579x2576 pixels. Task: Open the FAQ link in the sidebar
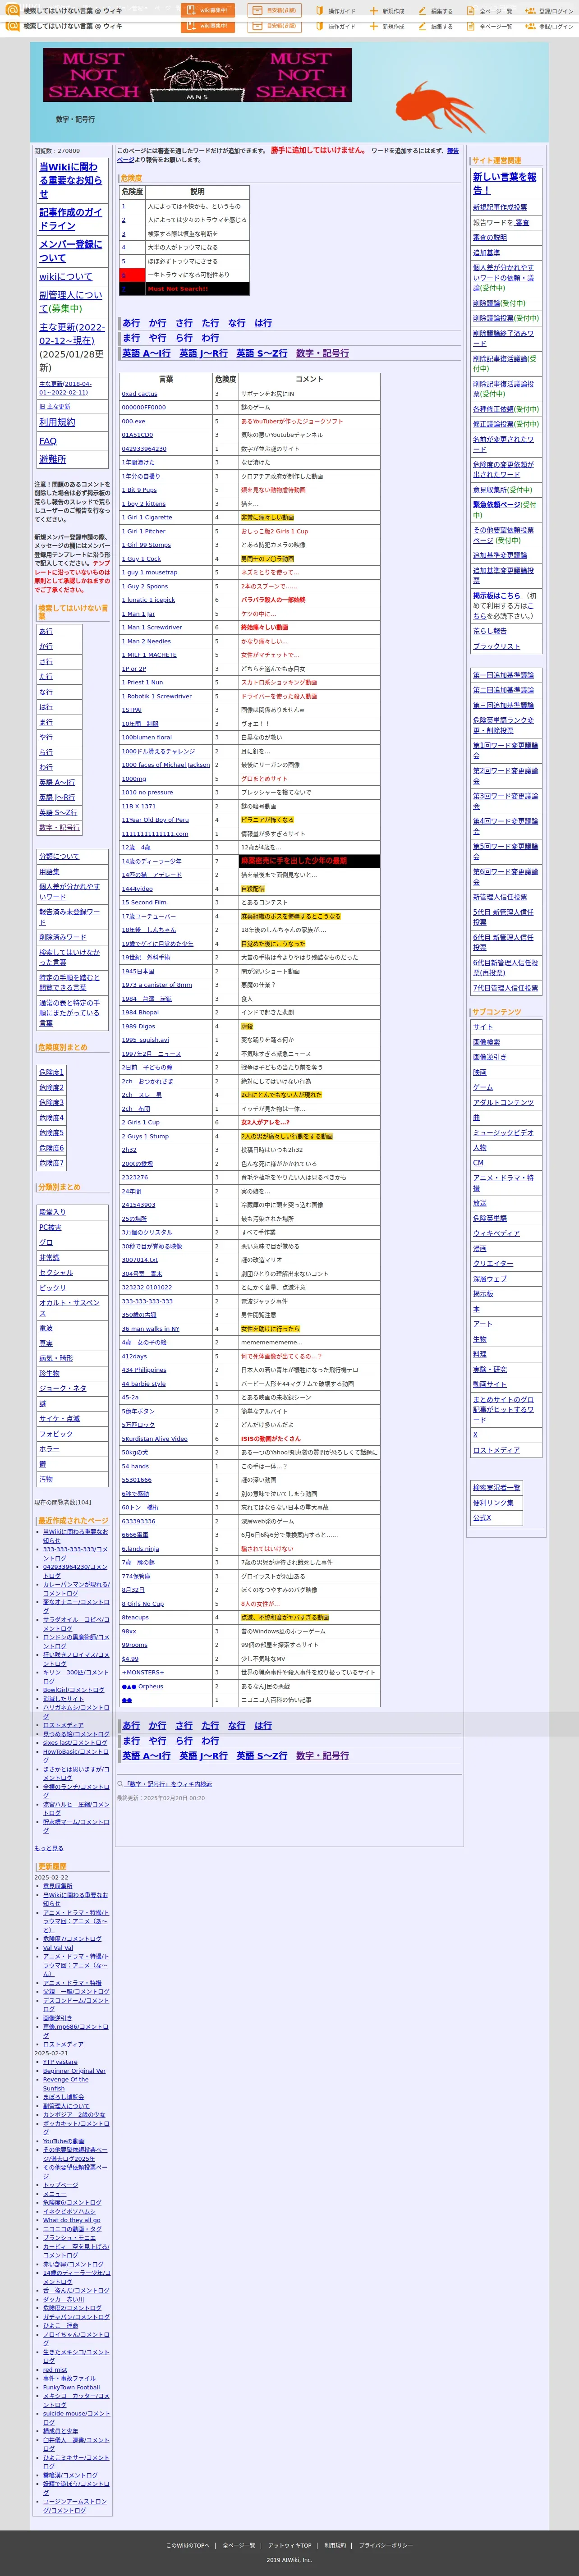(x=48, y=441)
